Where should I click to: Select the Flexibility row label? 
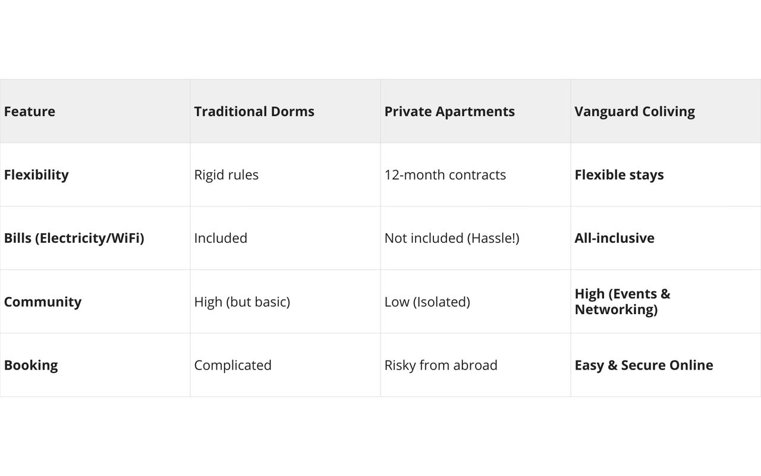[x=36, y=175]
